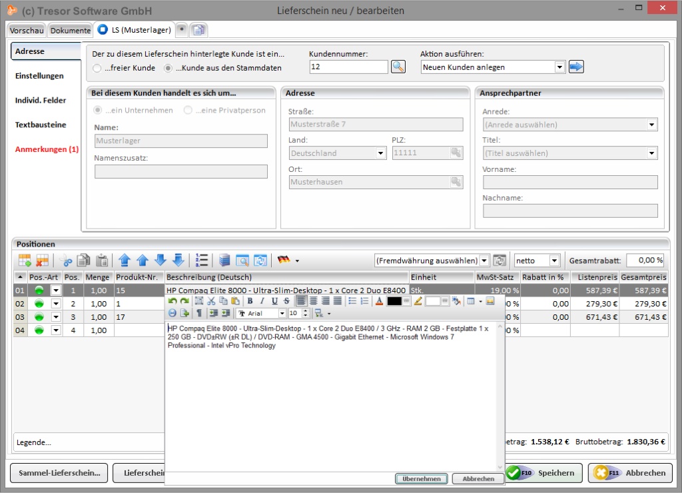Click the add new position icon
The image size is (682, 493).
click(25, 260)
